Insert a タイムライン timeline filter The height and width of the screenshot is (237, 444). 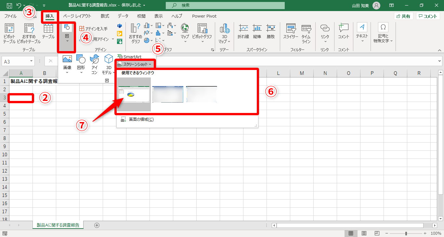306,34
